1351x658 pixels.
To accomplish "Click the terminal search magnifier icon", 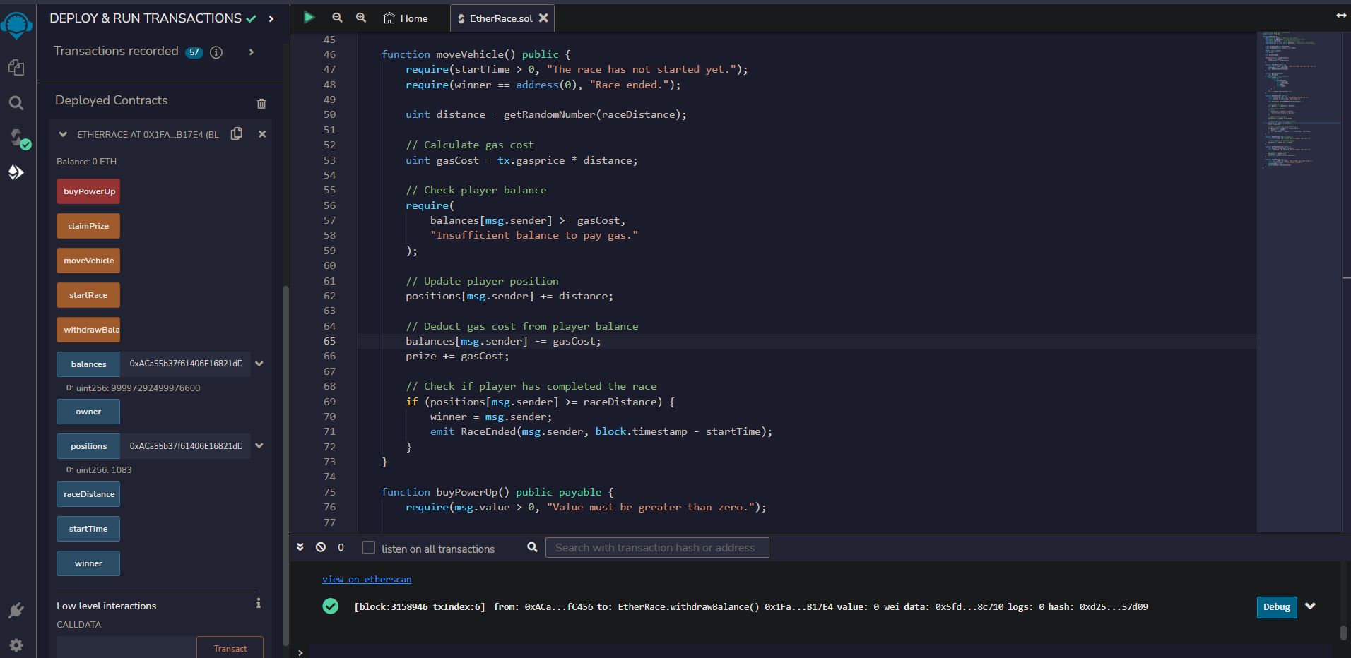I will pyautogui.click(x=532, y=547).
